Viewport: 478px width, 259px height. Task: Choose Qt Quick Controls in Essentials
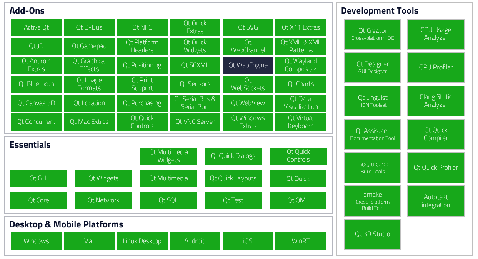(298, 156)
